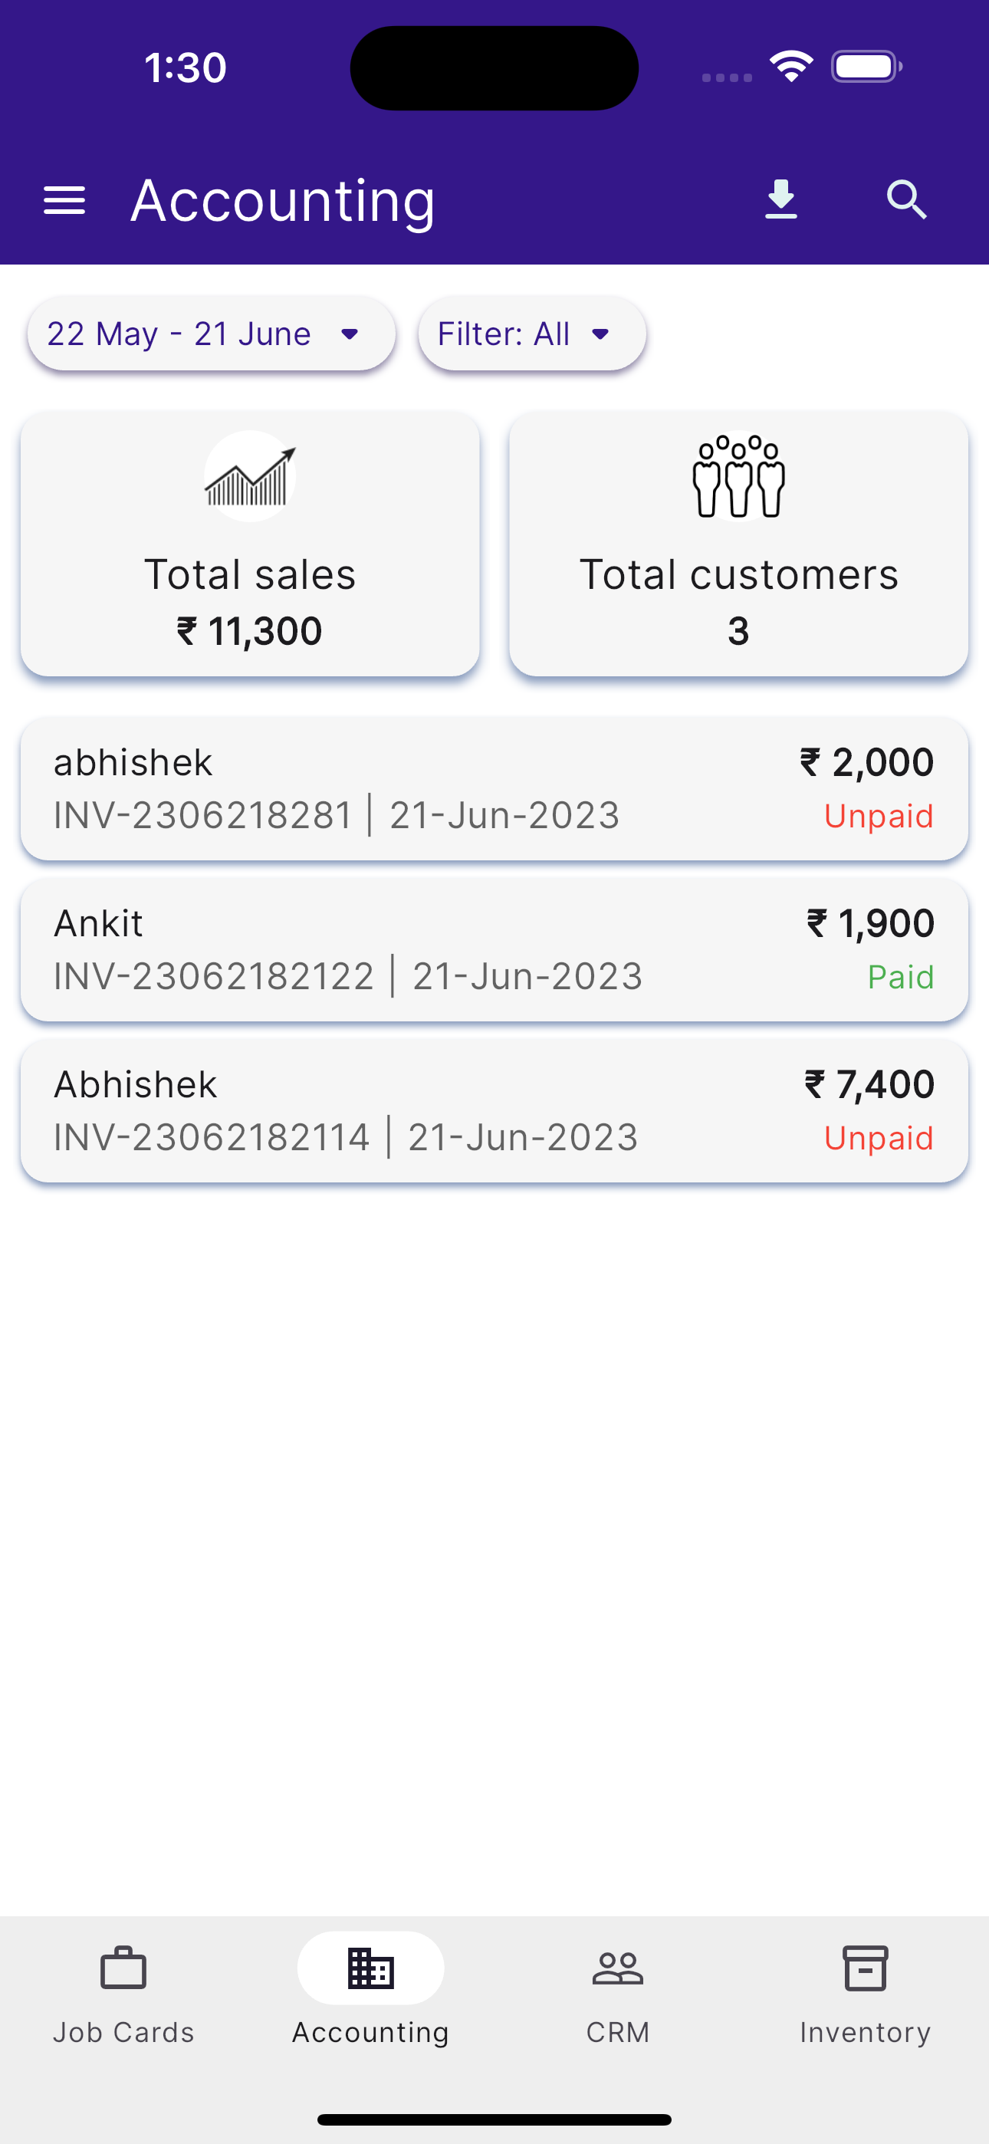Switch to the Accounting tab

click(x=370, y=1991)
